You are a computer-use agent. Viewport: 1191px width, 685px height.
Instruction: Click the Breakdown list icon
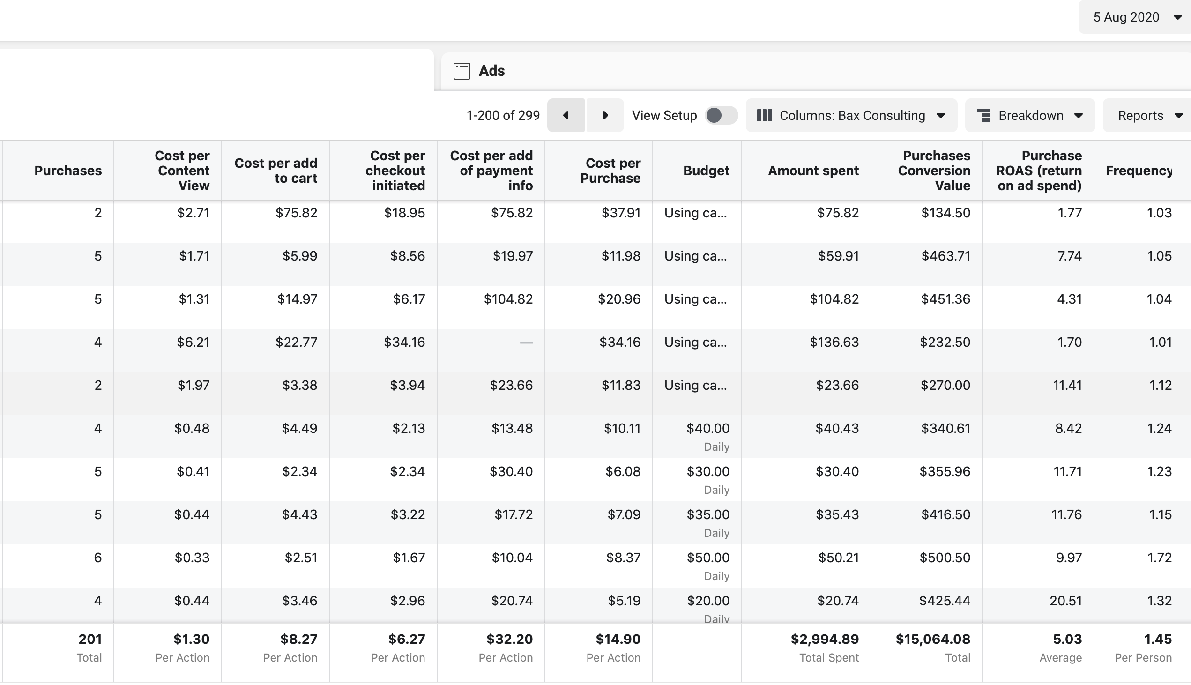coord(983,115)
